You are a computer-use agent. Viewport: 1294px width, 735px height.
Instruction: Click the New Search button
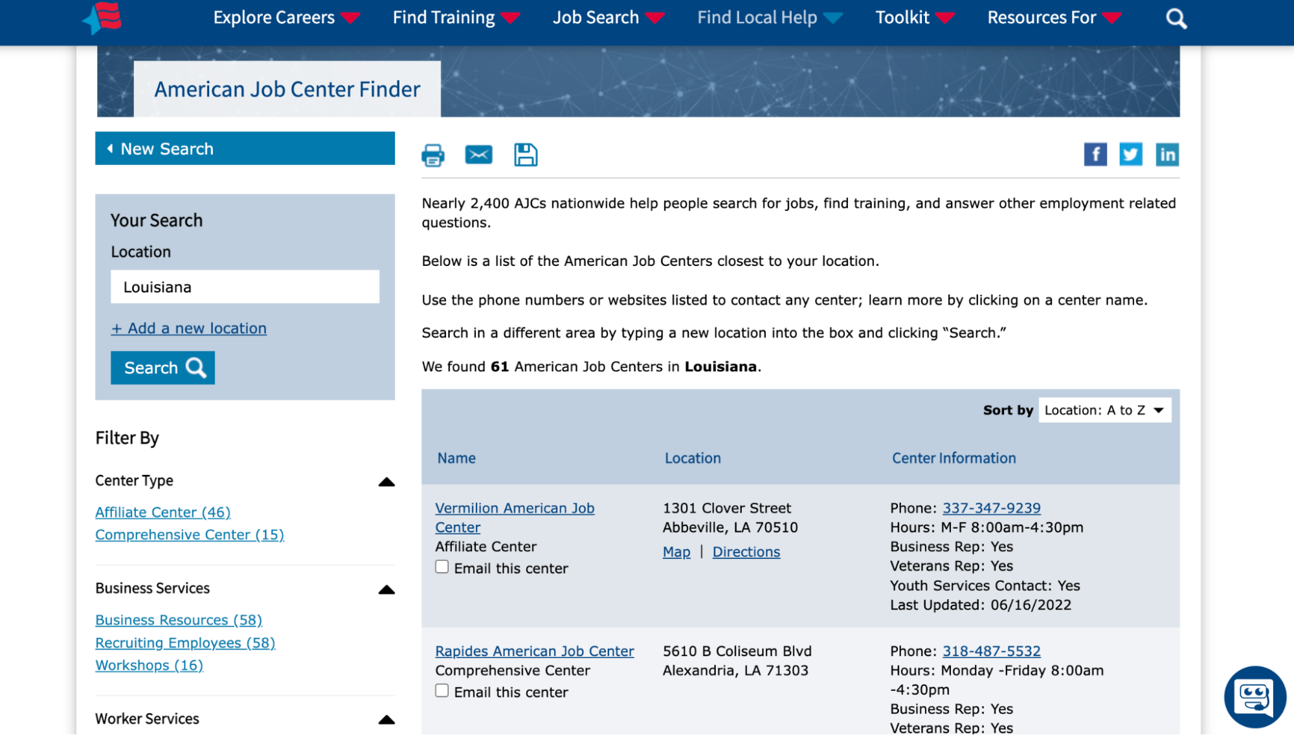click(245, 149)
